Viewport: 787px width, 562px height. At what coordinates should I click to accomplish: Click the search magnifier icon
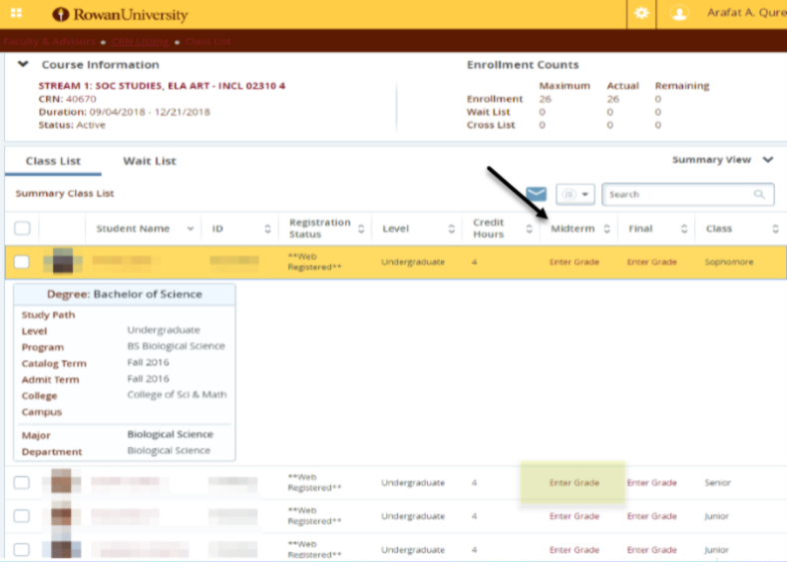(760, 195)
